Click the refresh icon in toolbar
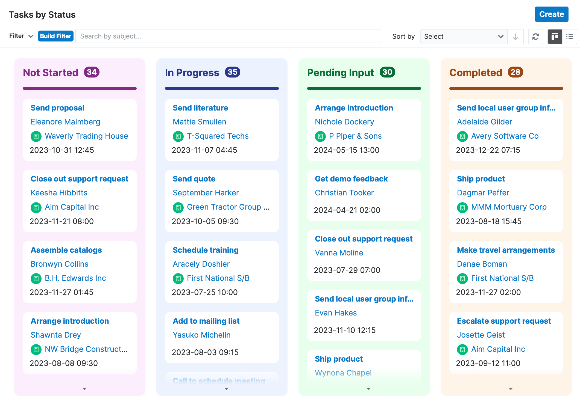580x399 pixels. pyautogui.click(x=535, y=36)
